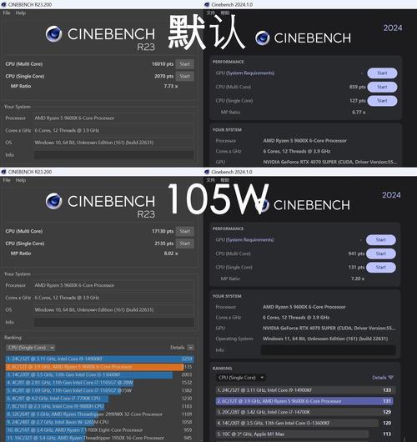
Task: Select R23 rank 3 Core i5-13600KF bar
Action: pyautogui.click(x=89, y=374)
